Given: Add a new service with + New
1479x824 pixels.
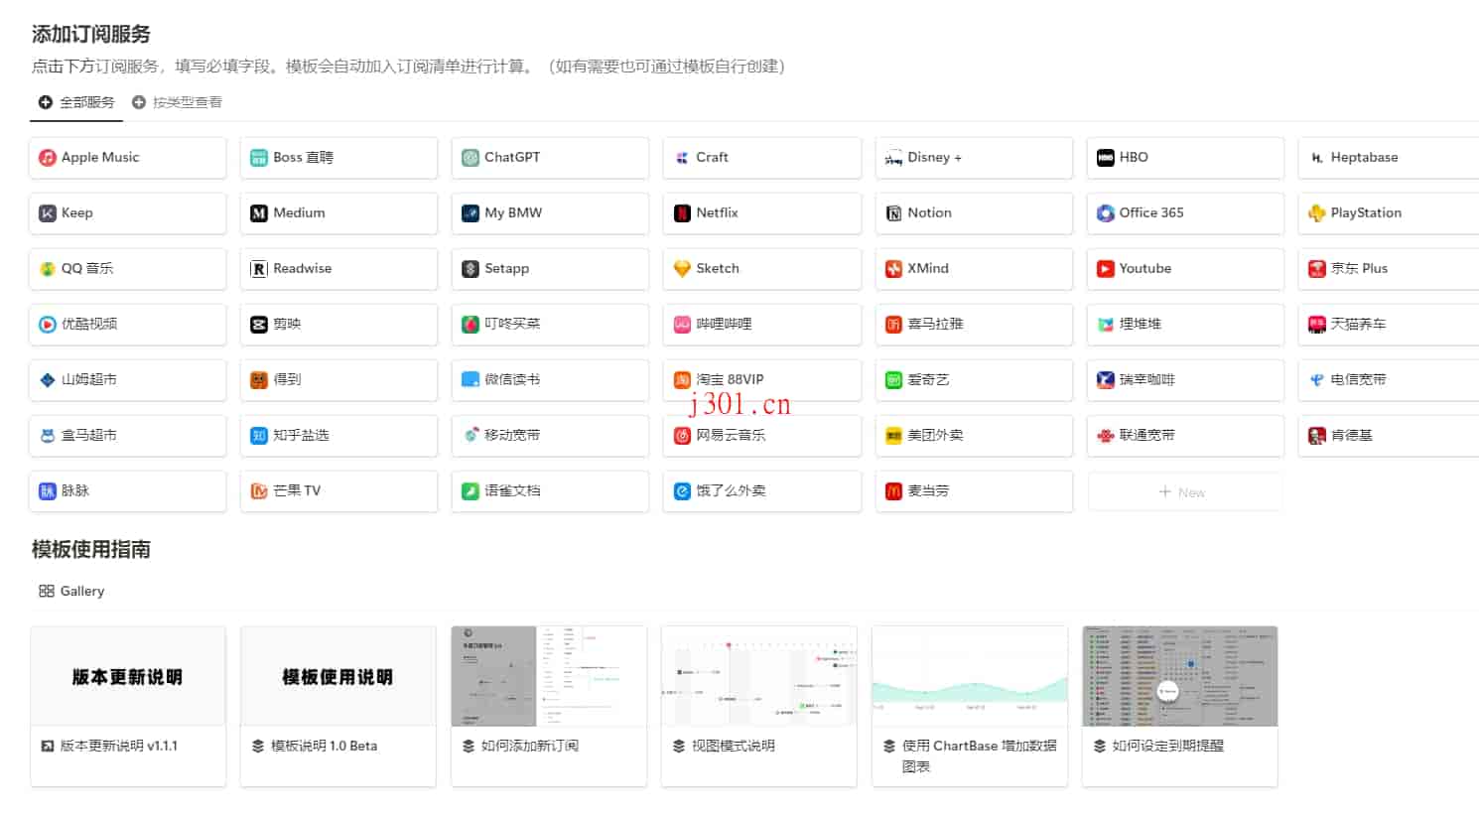Looking at the screenshot, I should [x=1184, y=491].
